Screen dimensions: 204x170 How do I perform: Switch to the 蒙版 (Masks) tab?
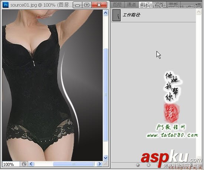coord(173,5)
